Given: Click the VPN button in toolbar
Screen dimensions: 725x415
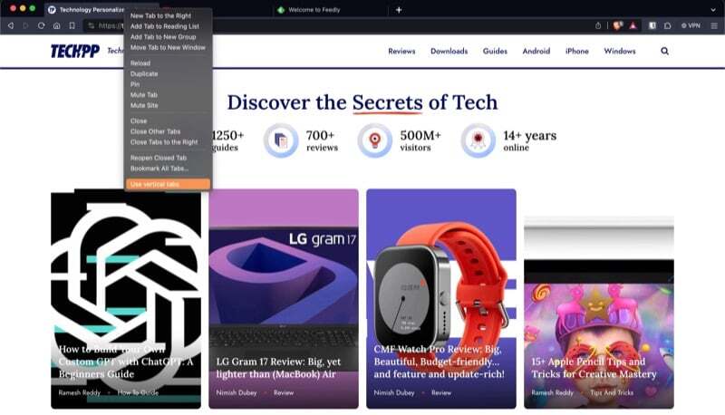Looking at the screenshot, I should click(x=691, y=26).
